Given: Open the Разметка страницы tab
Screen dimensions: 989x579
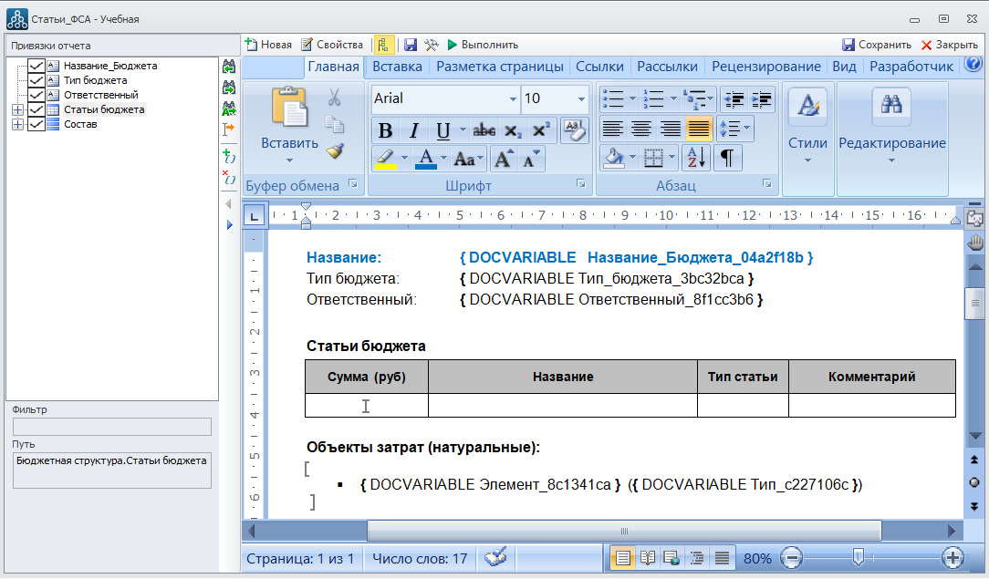Looking at the screenshot, I should click(499, 67).
